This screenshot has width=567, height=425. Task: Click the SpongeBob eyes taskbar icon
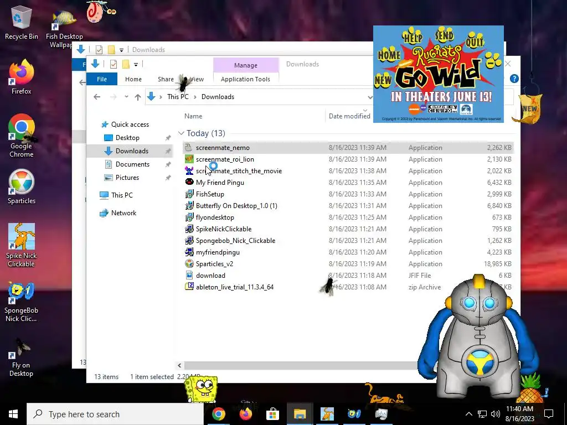point(354,414)
